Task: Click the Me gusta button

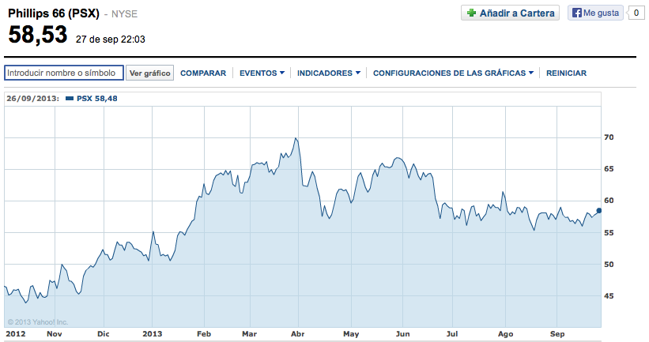Action: pos(595,13)
